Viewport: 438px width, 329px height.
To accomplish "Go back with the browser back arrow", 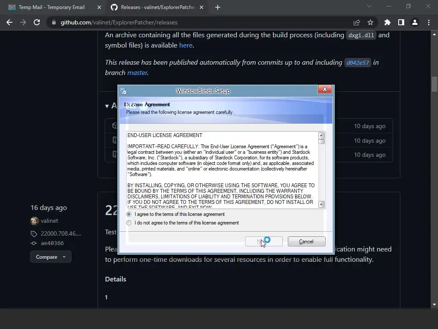I will tap(9, 22).
